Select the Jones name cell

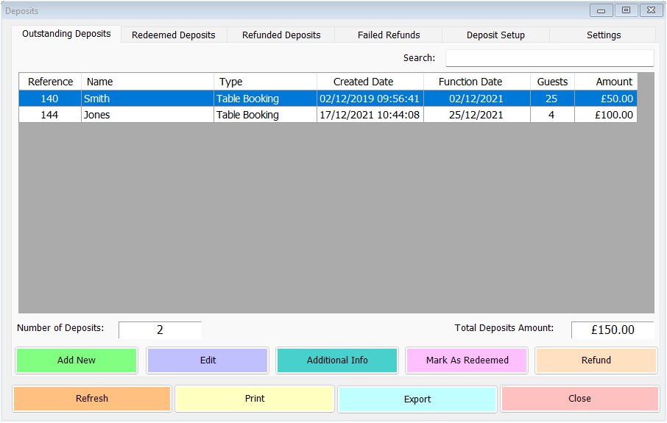(x=147, y=115)
